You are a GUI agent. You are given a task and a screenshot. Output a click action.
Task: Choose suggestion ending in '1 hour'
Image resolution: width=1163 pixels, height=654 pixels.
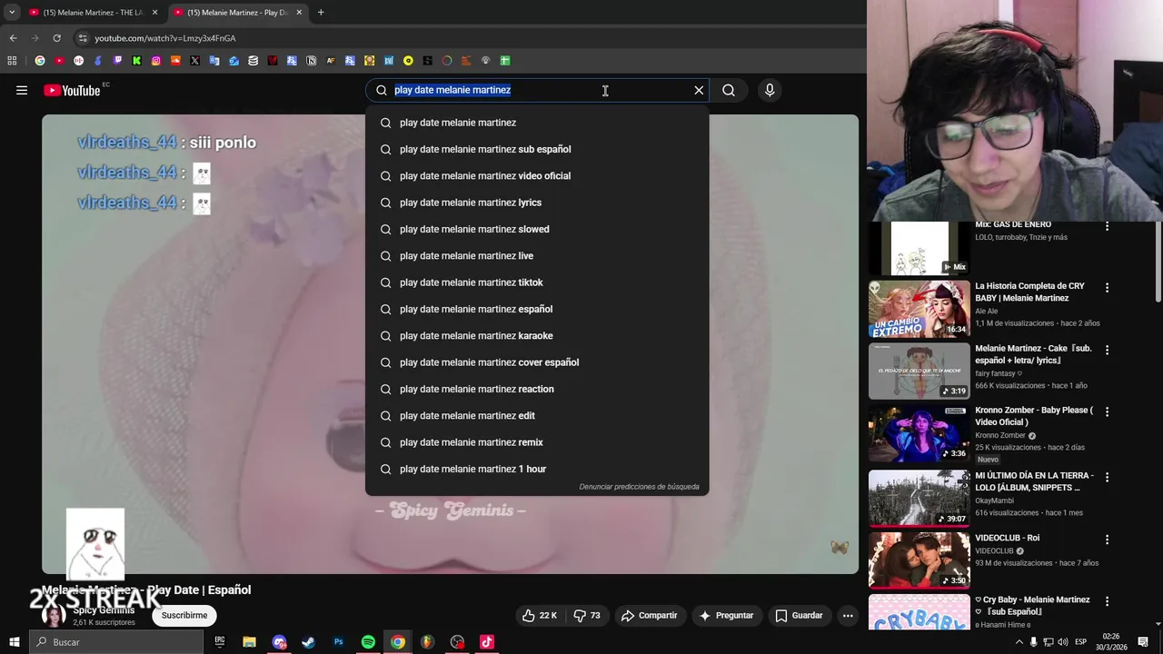coord(537,469)
